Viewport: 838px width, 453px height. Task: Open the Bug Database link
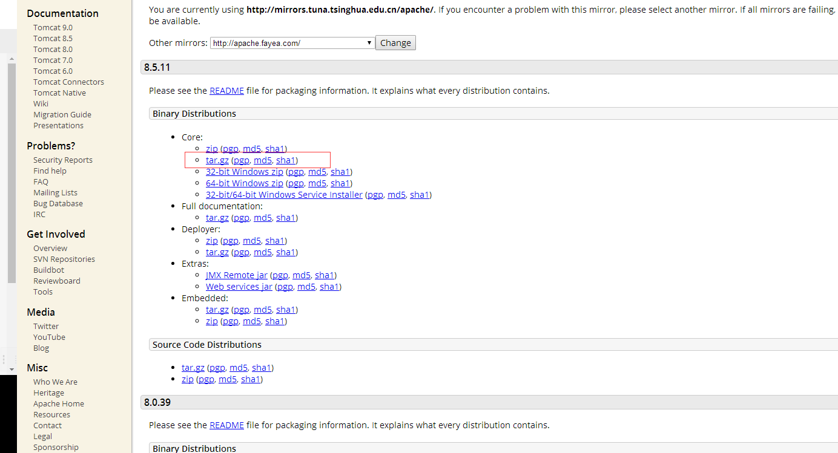click(58, 204)
